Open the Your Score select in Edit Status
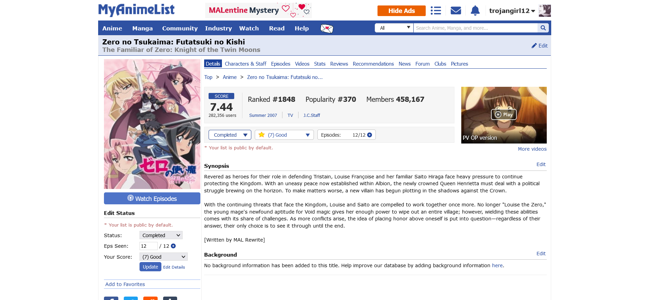Image resolution: width=649 pixels, height=300 pixels. (x=163, y=257)
